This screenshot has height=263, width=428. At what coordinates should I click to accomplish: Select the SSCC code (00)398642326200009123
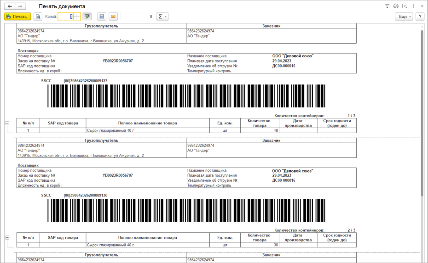pos(86,81)
